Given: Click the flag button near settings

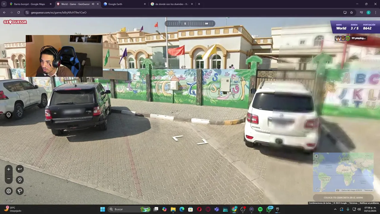Looking at the screenshot, I should 20,191.
